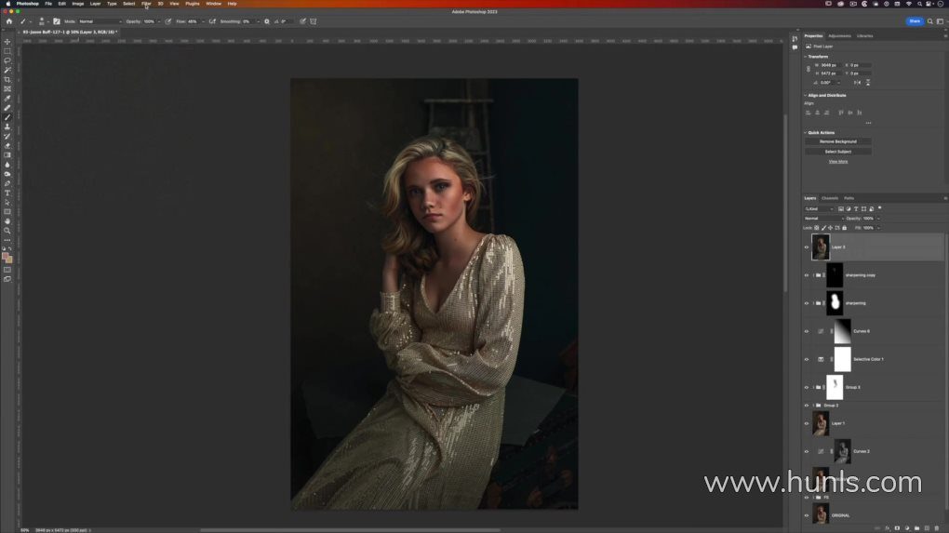Open the Filter menu
This screenshot has width=949, height=533.
(146, 4)
